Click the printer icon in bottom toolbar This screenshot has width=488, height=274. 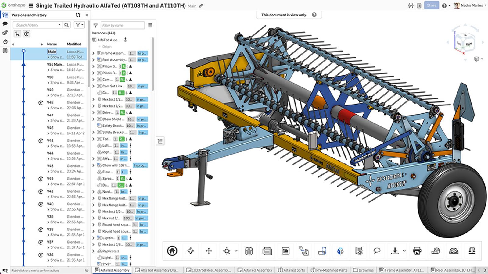pos(417,251)
